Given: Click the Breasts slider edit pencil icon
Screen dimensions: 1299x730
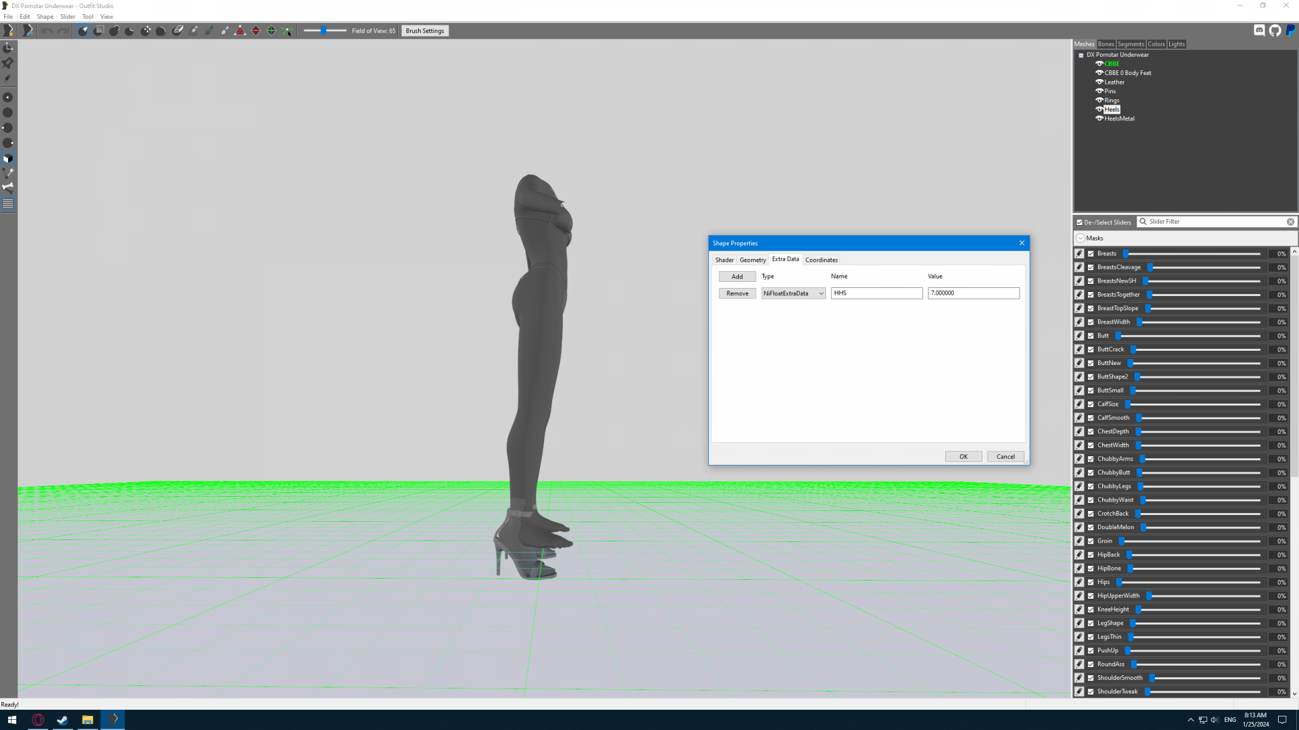Looking at the screenshot, I should click(x=1079, y=253).
